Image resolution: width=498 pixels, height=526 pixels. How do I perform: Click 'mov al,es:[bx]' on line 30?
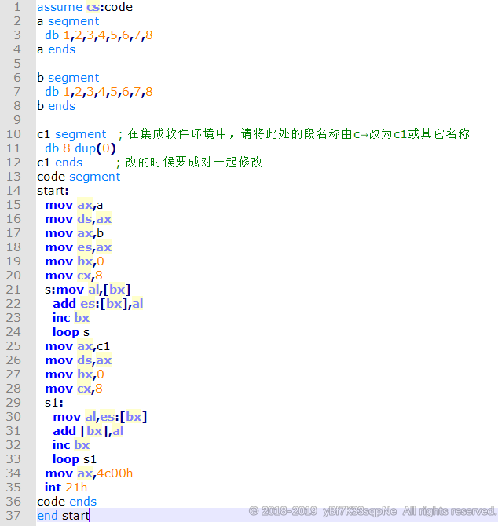pyautogui.click(x=100, y=417)
